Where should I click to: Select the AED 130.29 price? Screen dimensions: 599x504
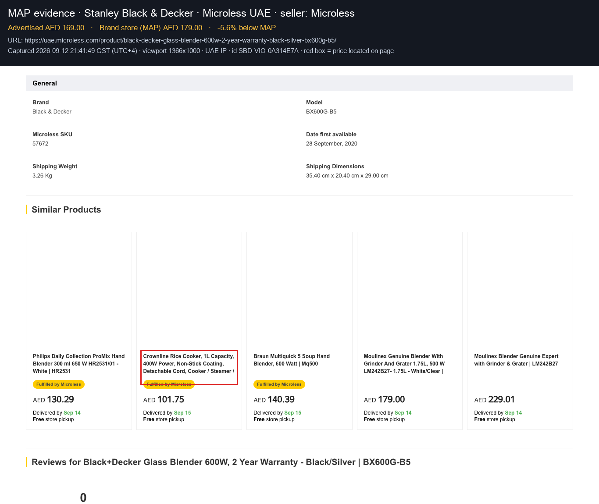pyautogui.click(x=53, y=400)
